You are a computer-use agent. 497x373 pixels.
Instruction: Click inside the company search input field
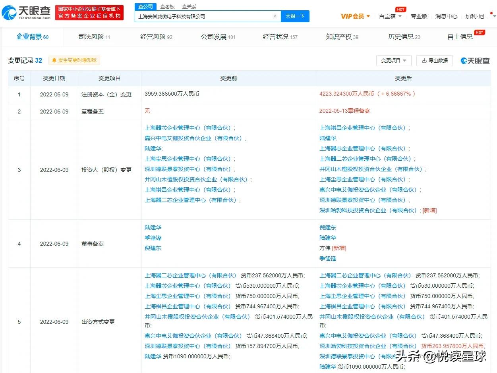click(207, 16)
